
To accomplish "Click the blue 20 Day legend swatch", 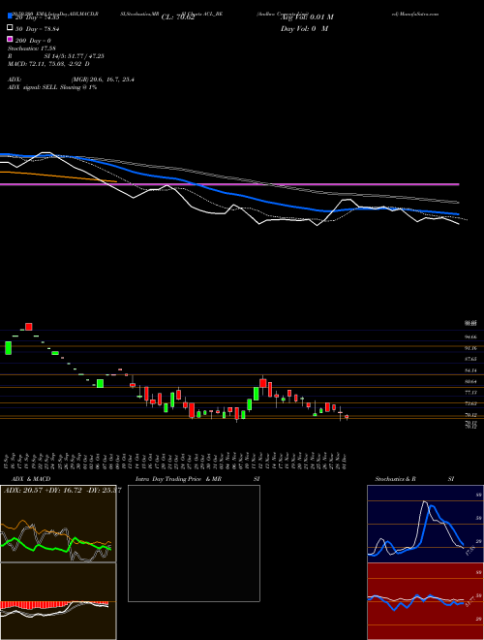I will 10,17.
